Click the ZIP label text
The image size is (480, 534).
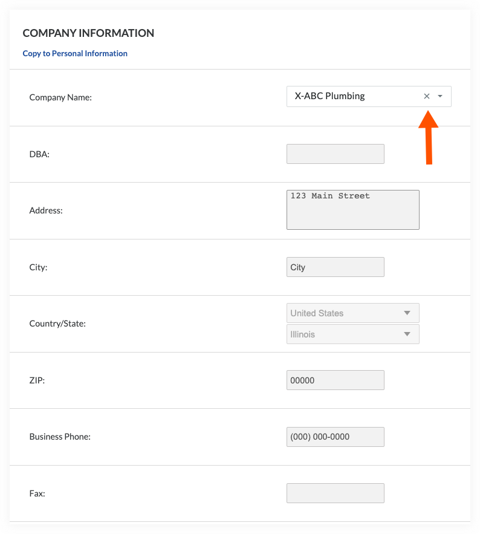pyautogui.click(x=36, y=380)
